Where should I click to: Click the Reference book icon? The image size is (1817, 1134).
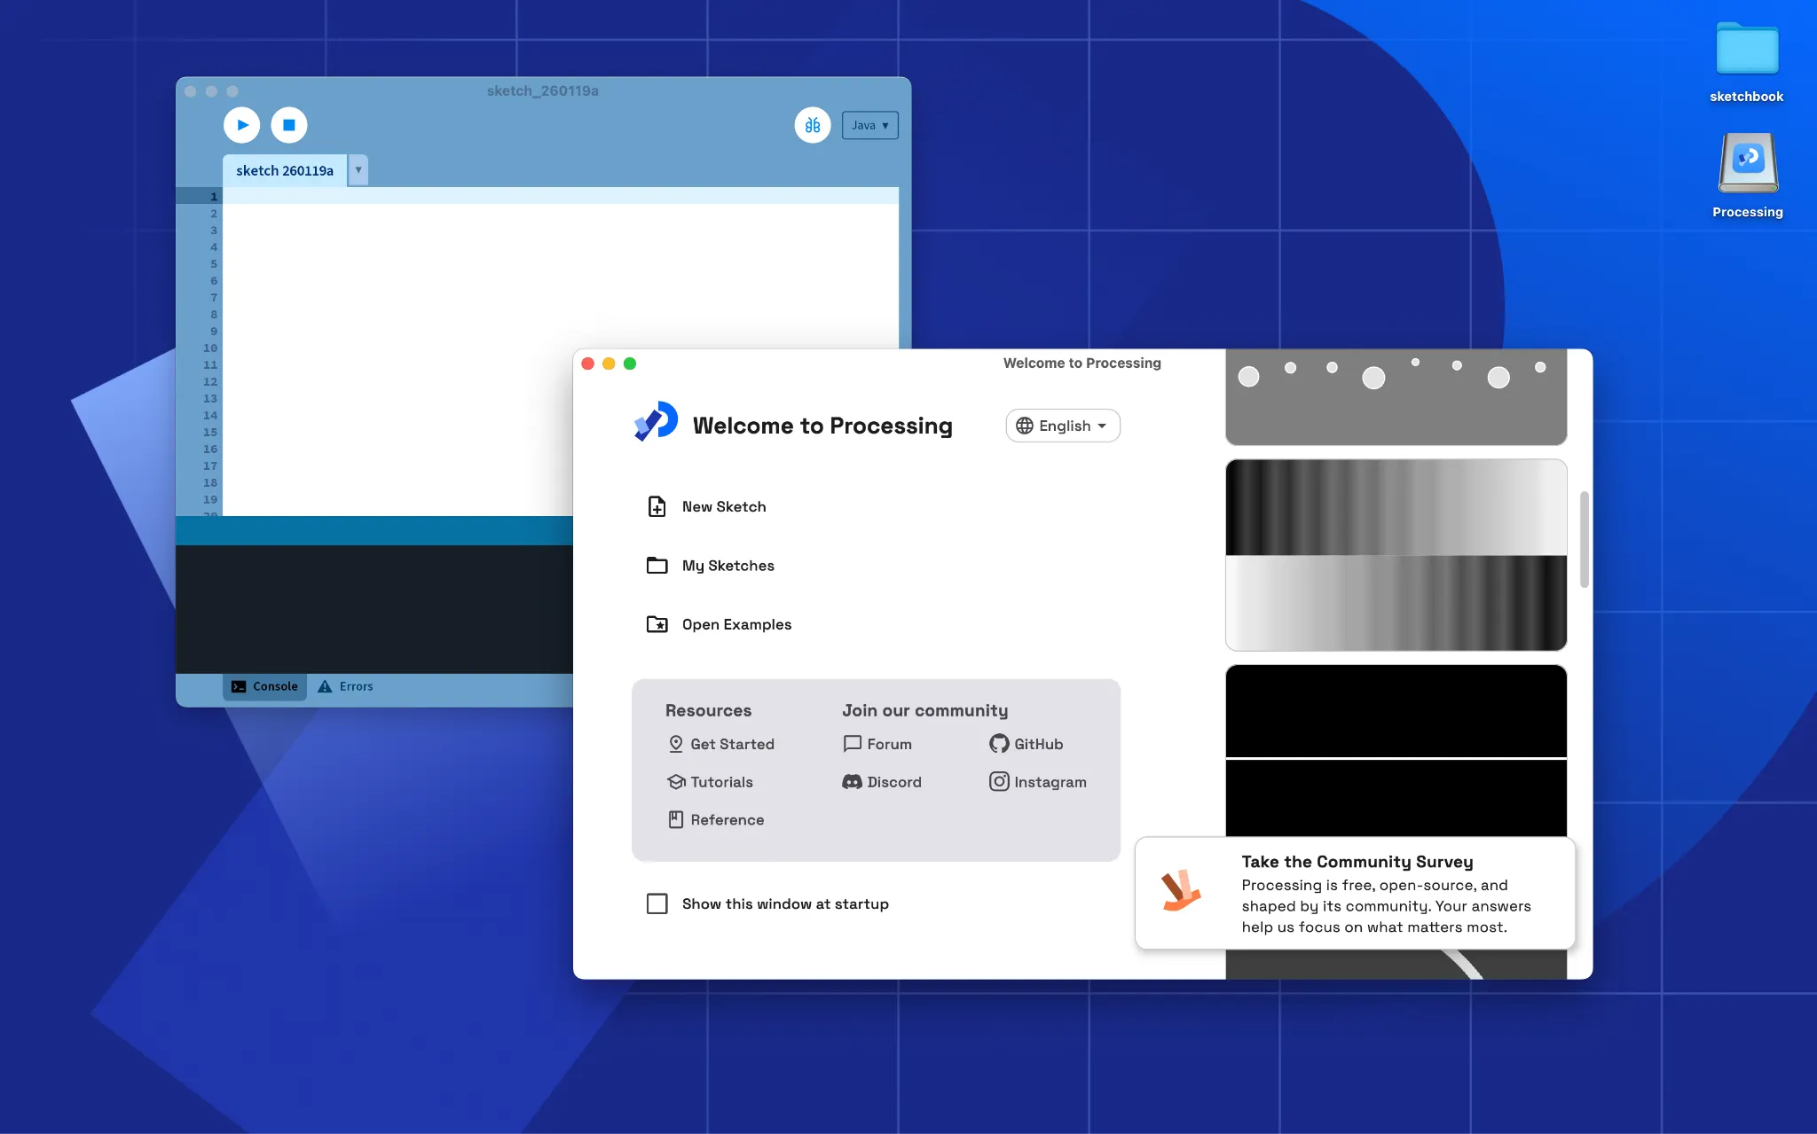tap(676, 819)
